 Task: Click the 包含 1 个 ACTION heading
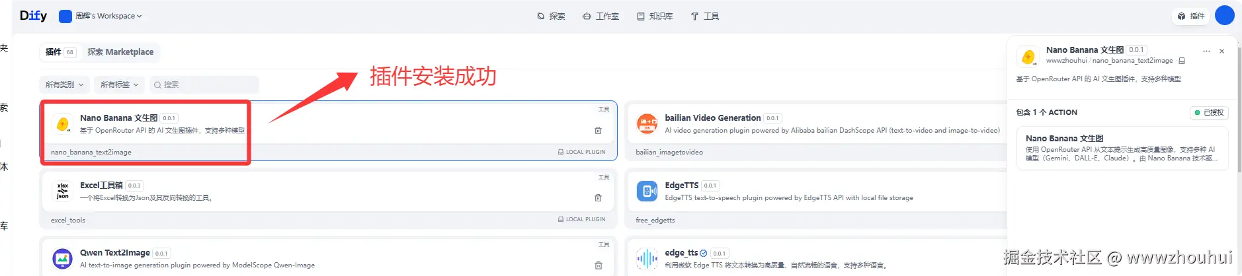tap(1046, 112)
